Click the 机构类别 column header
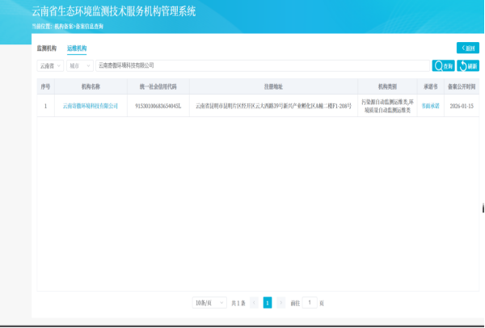This screenshot has width=485, height=328. 387,87
